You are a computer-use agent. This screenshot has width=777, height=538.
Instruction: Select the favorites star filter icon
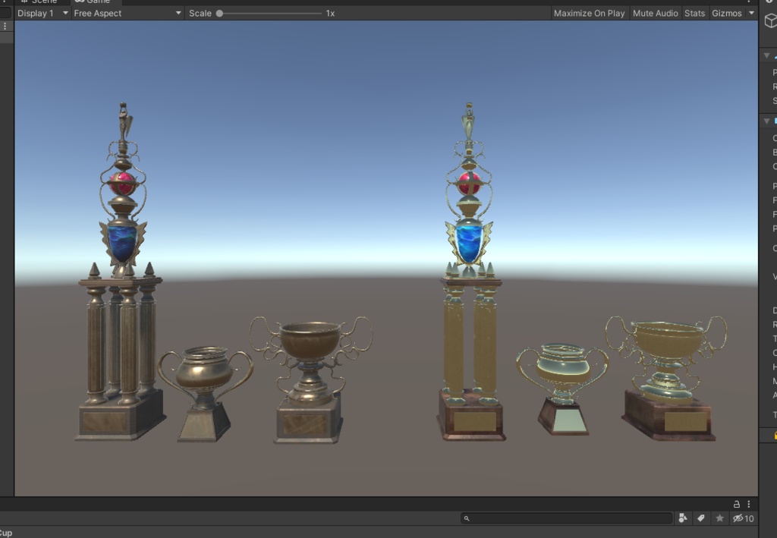[x=719, y=518]
